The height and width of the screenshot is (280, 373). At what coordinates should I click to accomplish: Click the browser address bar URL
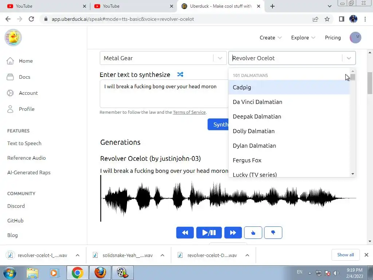pos(123,19)
